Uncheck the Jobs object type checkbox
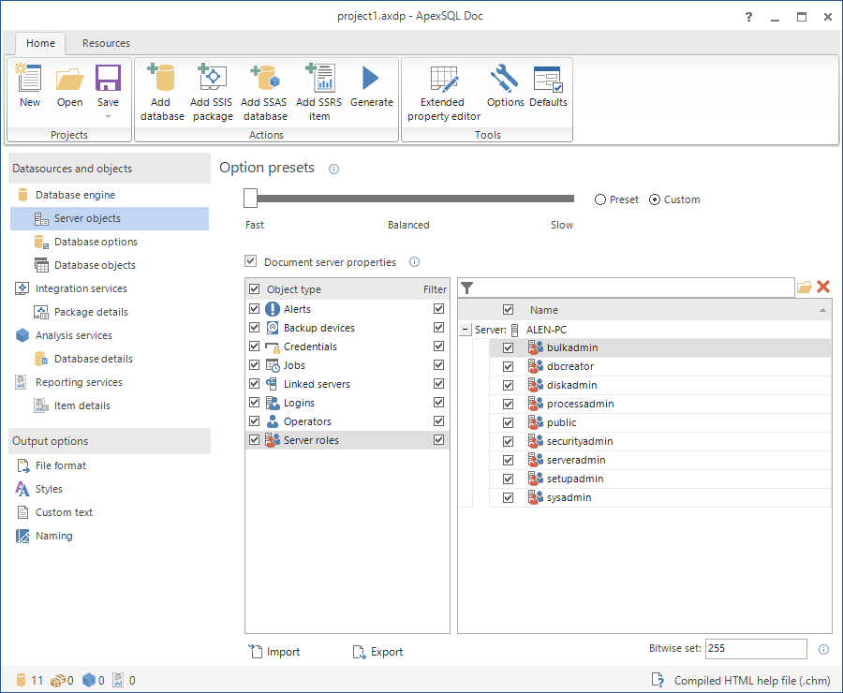Screen dimensions: 843x693 coord(254,365)
